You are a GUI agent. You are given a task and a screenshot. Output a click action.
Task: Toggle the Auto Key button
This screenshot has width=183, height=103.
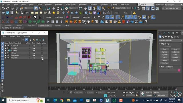click(149, 92)
